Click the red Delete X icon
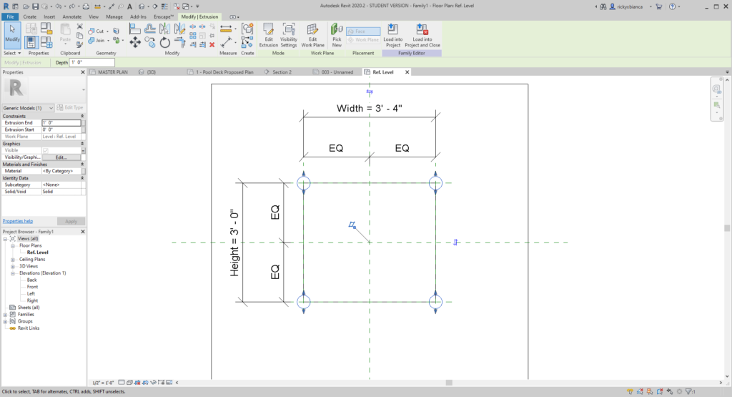The image size is (732, 397). (212, 45)
